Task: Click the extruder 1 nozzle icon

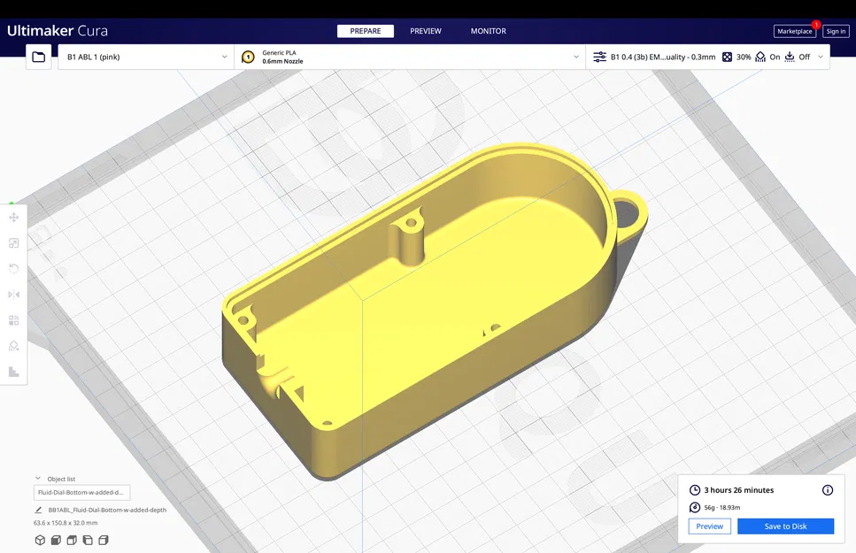Action: 248,57
